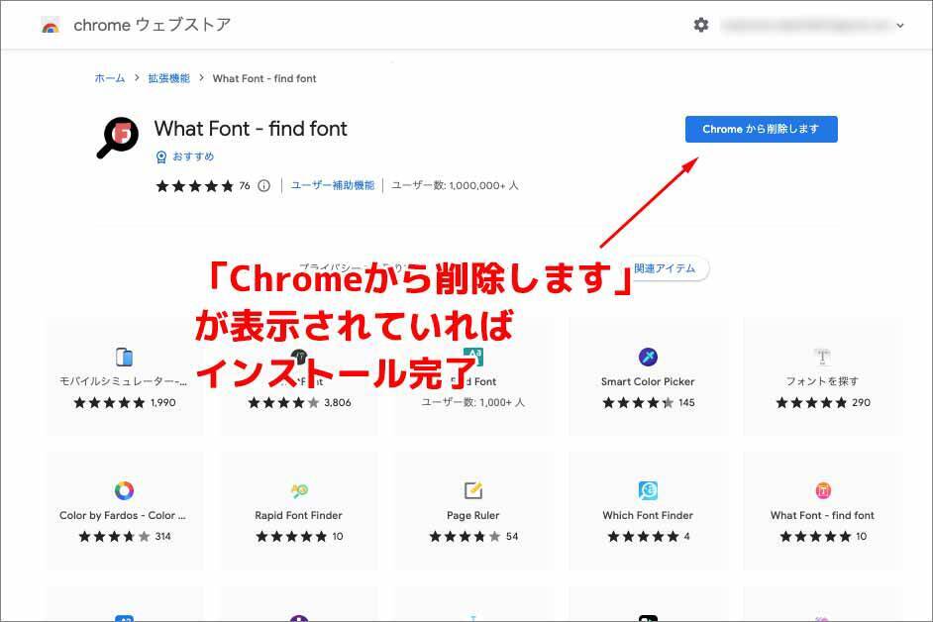Image resolution: width=933 pixels, height=622 pixels.
Task: Click the ユーザー数: 1,000,000+ 人 text
Action: [x=455, y=185]
